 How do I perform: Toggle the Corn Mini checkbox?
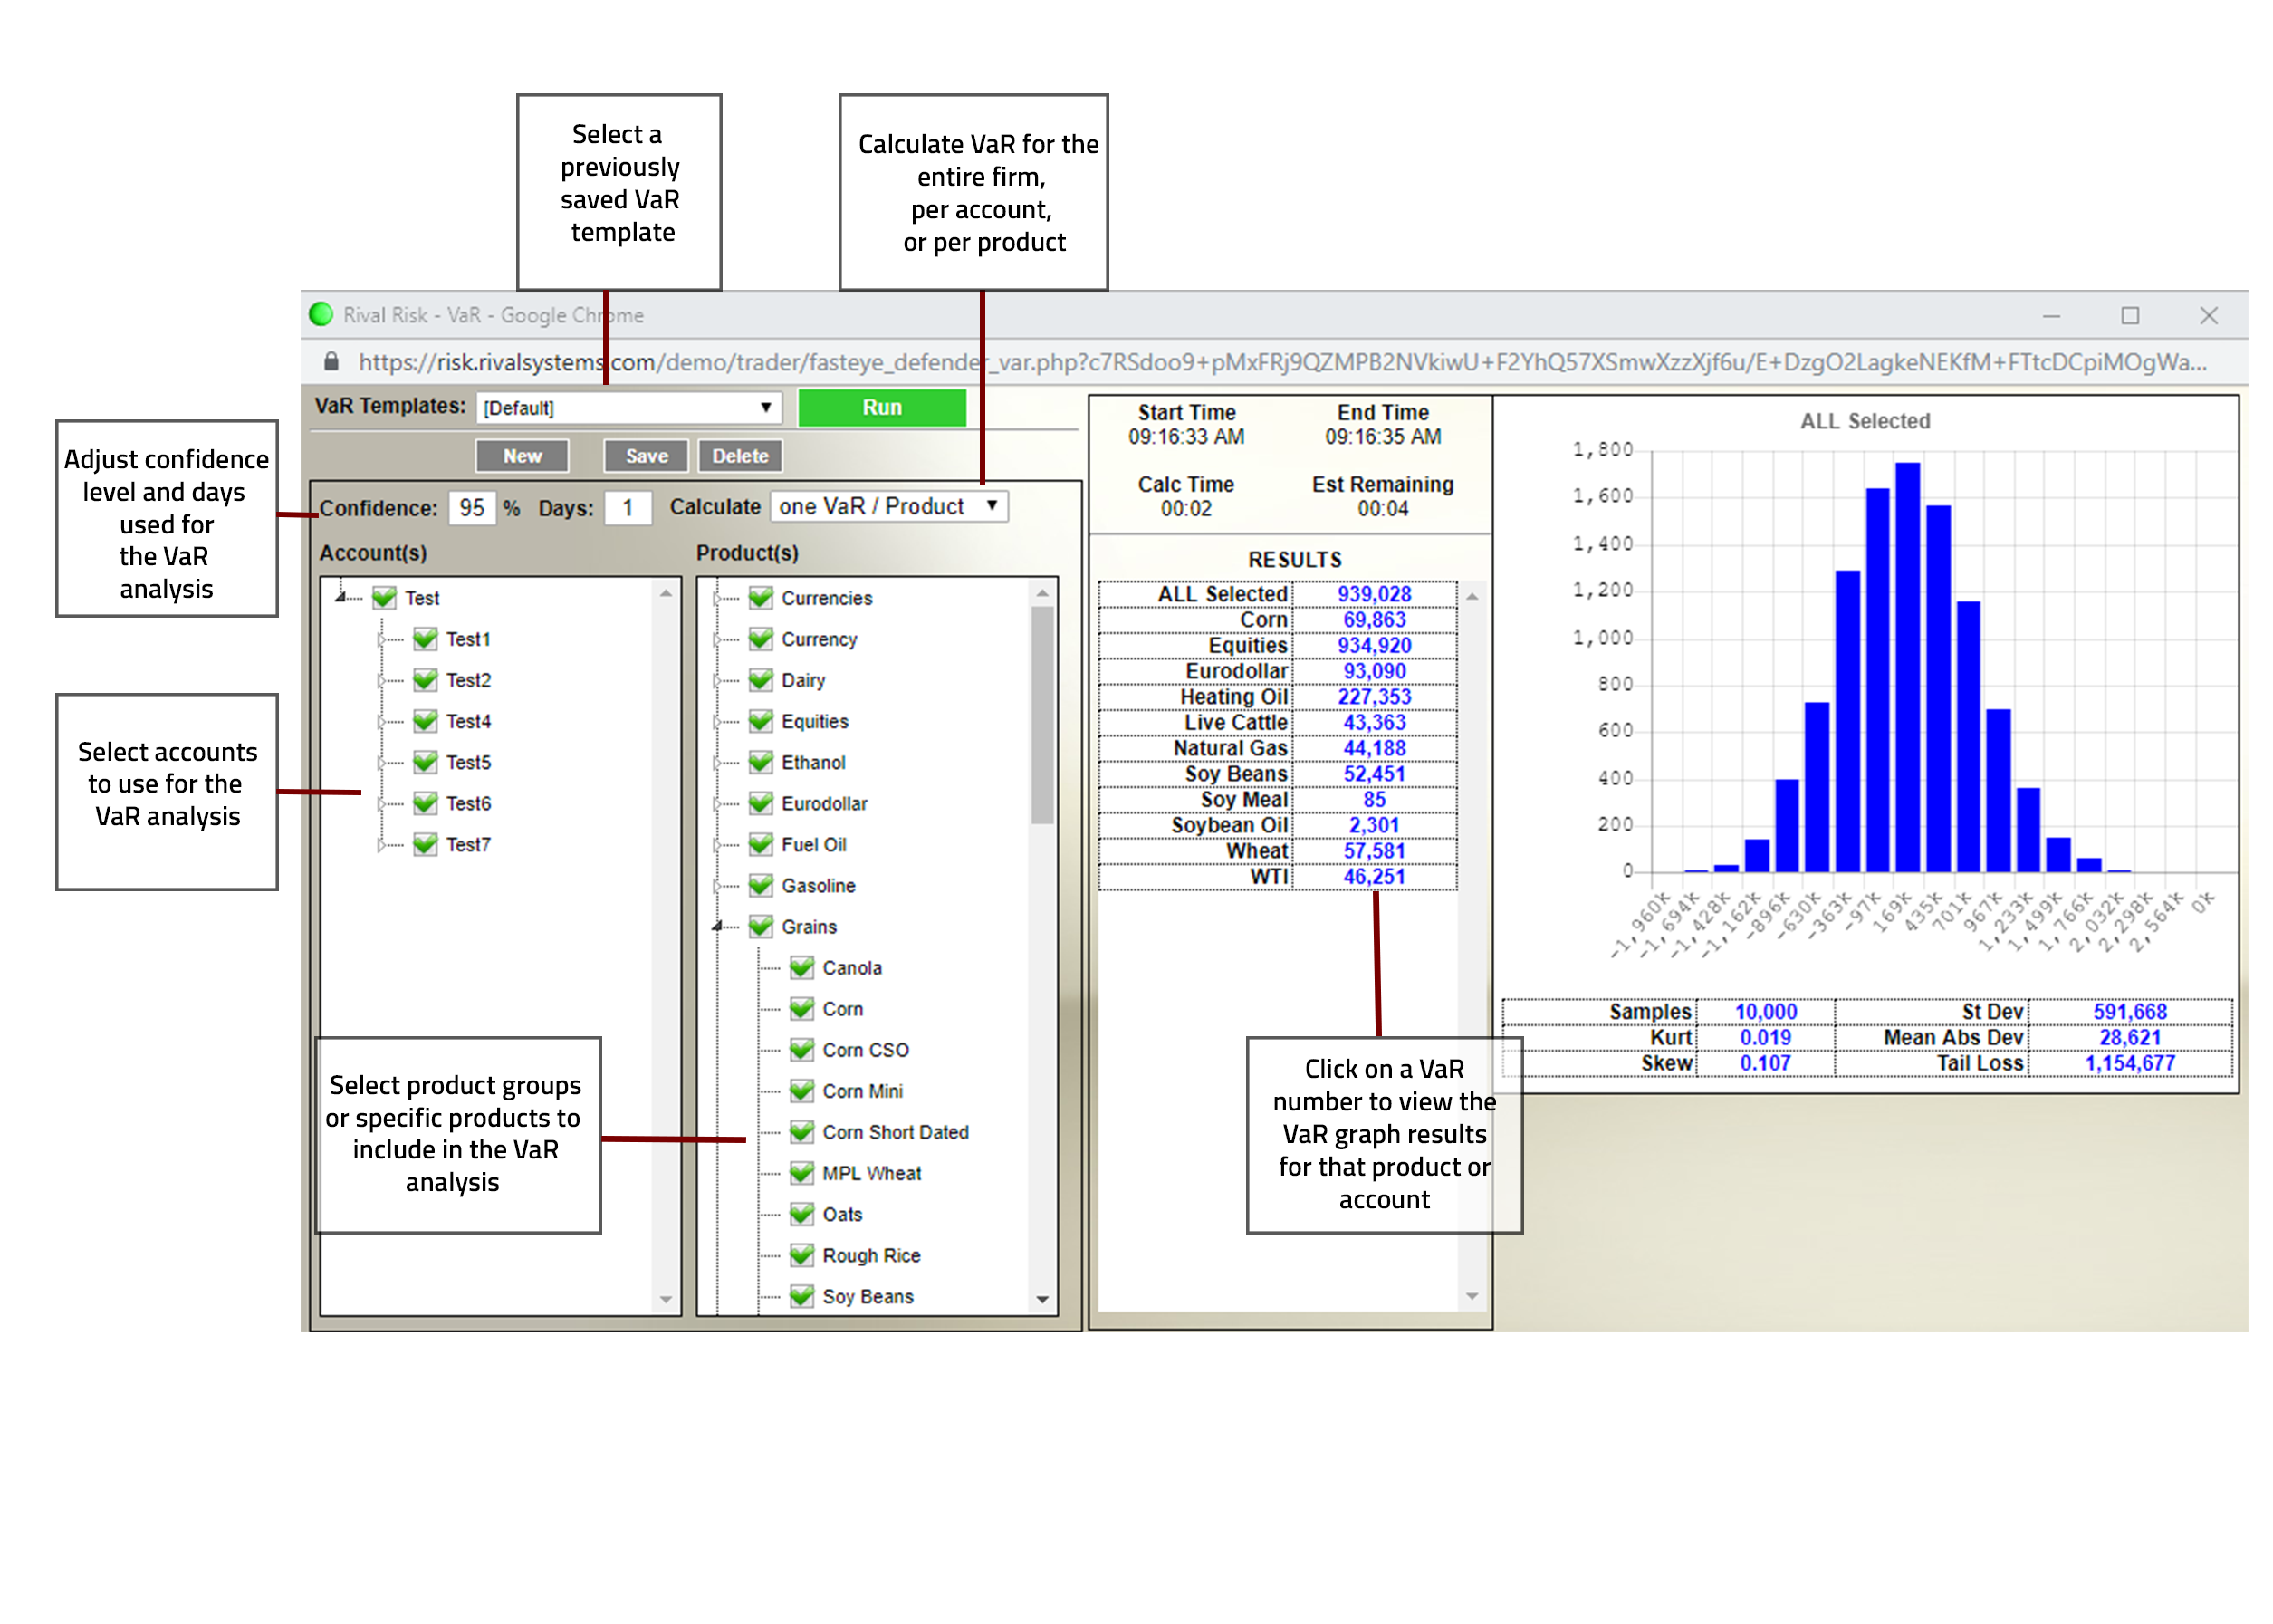pyautogui.click(x=801, y=1090)
